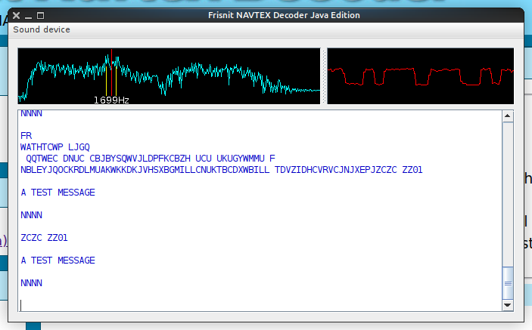Click the 'WATHTCWP LJGQ' decoded line
This screenshot has height=330, width=532.
55,147
